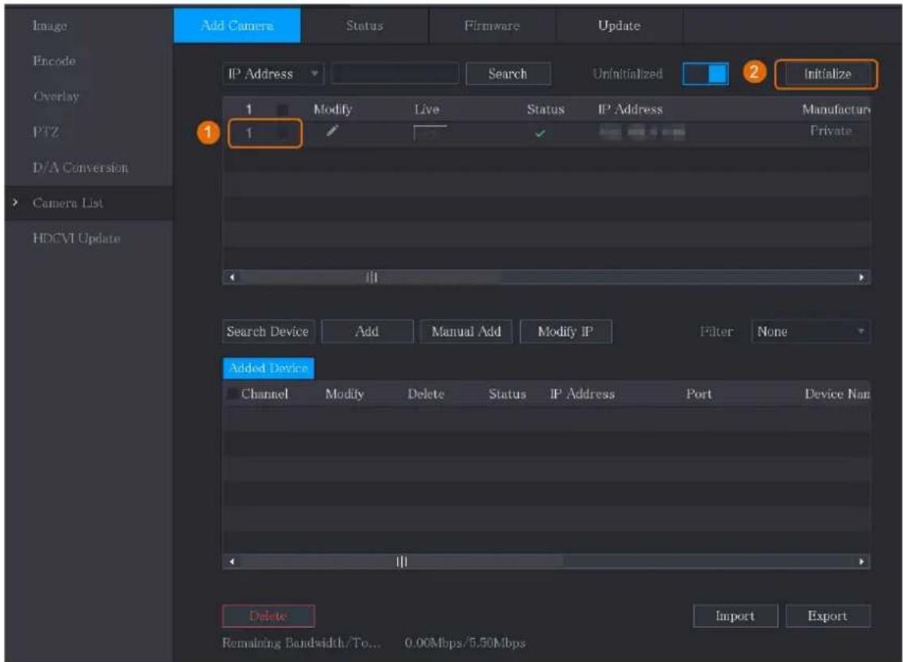Open the IP Address search type dropdown

[x=273, y=74]
